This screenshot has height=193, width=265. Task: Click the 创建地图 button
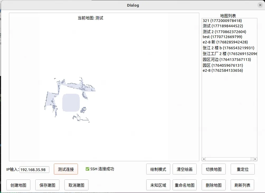(x=18, y=185)
